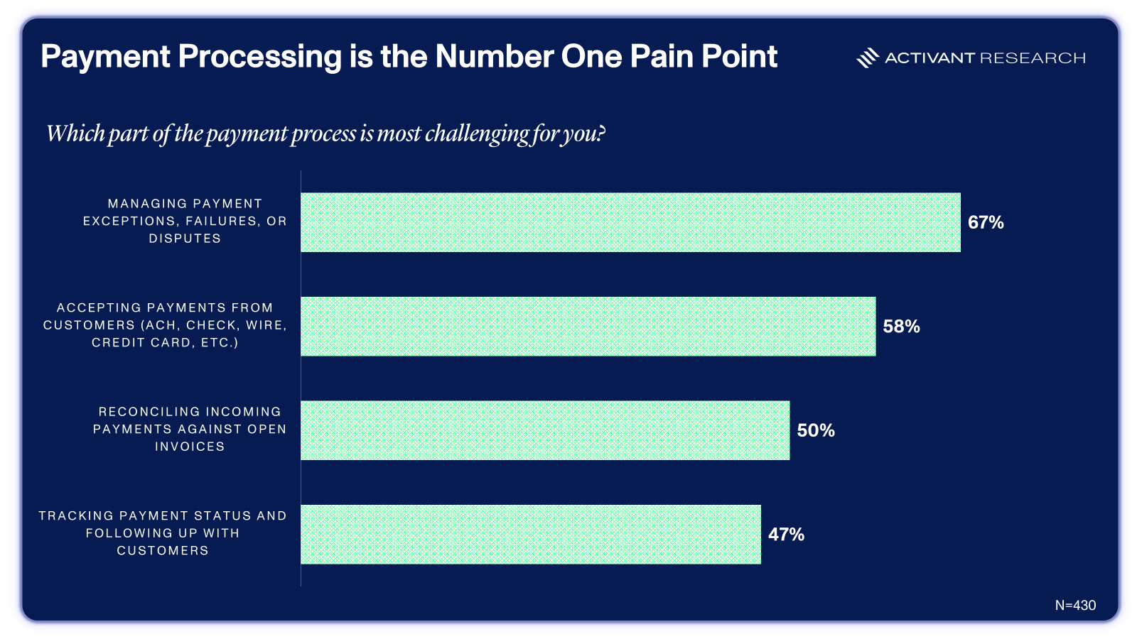1137x639 pixels.
Task: Click the Reconciling Incoming Payments label
Action: point(190,429)
